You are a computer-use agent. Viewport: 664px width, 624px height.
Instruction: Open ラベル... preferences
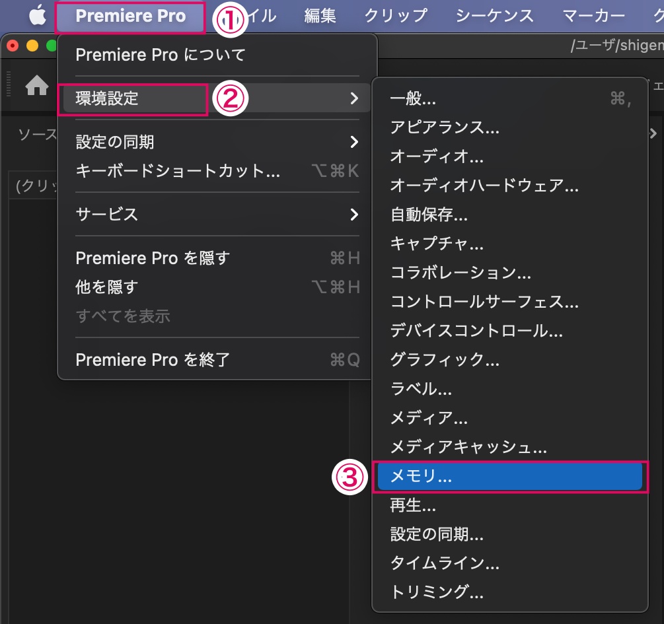point(510,389)
